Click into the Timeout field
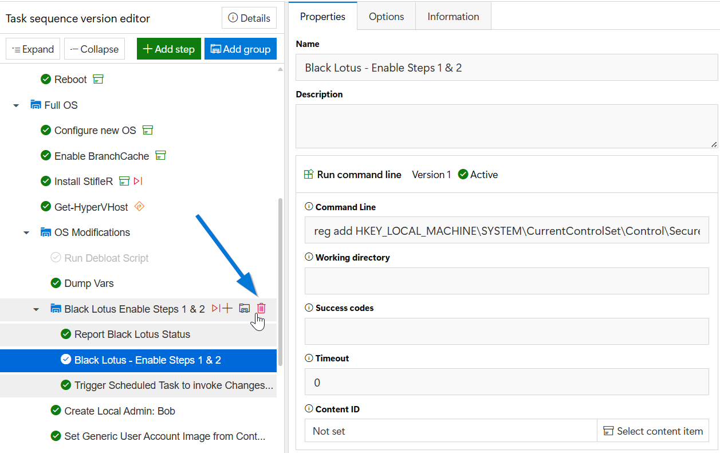Image resolution: width=720 pixels, height=453 pixels. point(507,382)
